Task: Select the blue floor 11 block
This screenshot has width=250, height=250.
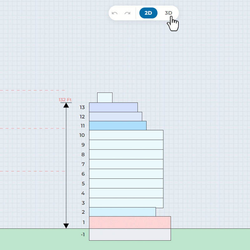Action: click(x=117, y=126)
